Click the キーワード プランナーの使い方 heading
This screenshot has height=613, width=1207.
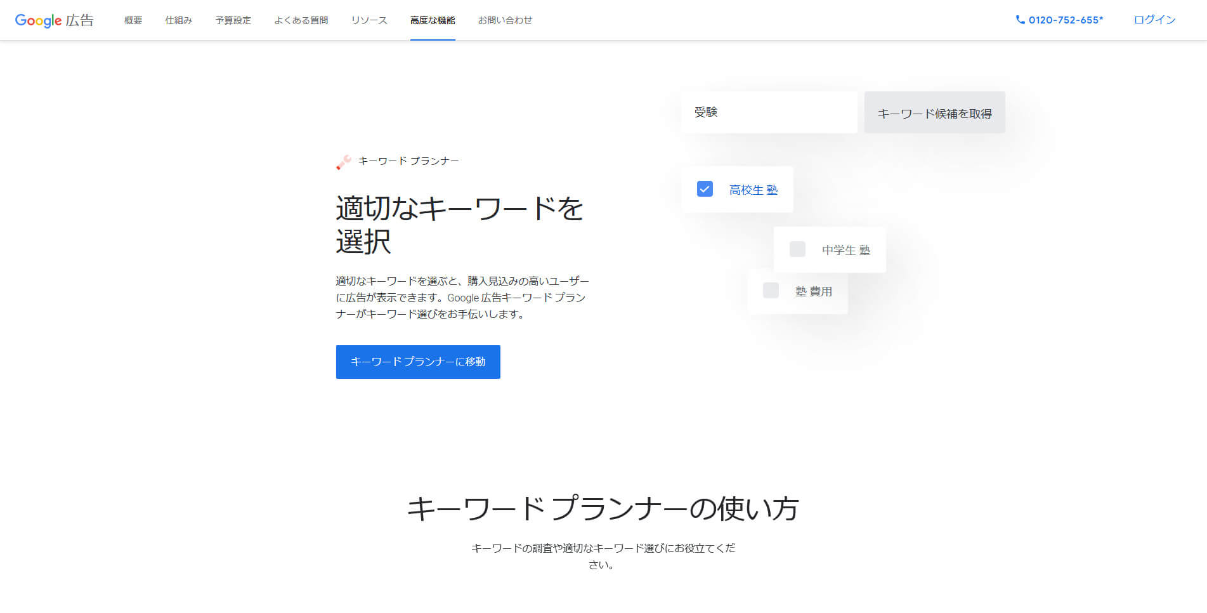tap(603, 509)
